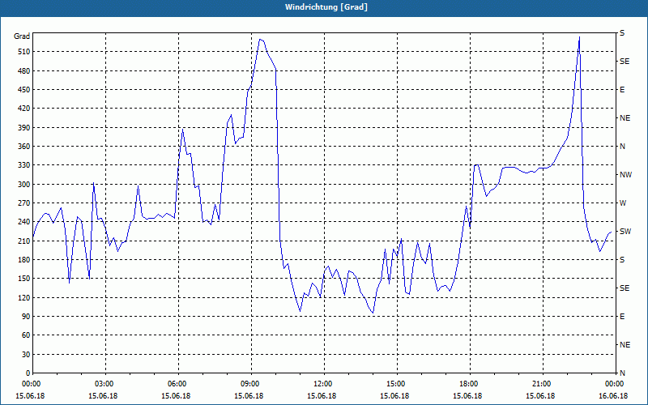Click the 0 value at the axis origin
Image resolution: width=648 pixels, height=405 pixels.
(x=28, y=373)
